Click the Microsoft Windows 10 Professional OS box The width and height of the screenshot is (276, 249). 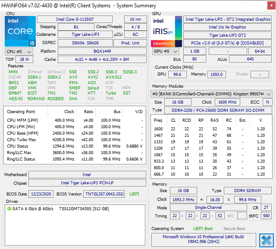tap(204, 240)
